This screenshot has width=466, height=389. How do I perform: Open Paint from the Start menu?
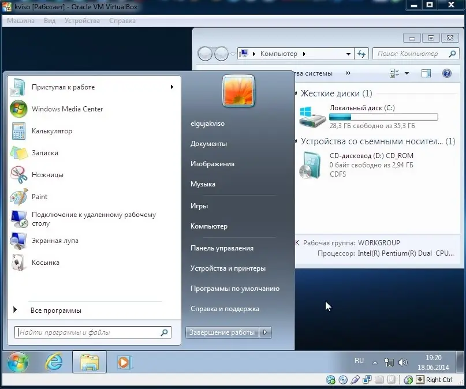pyautogui.click(x=29, y=197)
